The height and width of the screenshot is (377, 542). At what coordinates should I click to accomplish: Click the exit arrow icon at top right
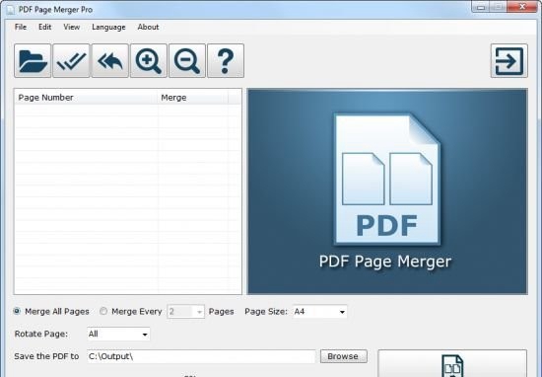[509, 60]
